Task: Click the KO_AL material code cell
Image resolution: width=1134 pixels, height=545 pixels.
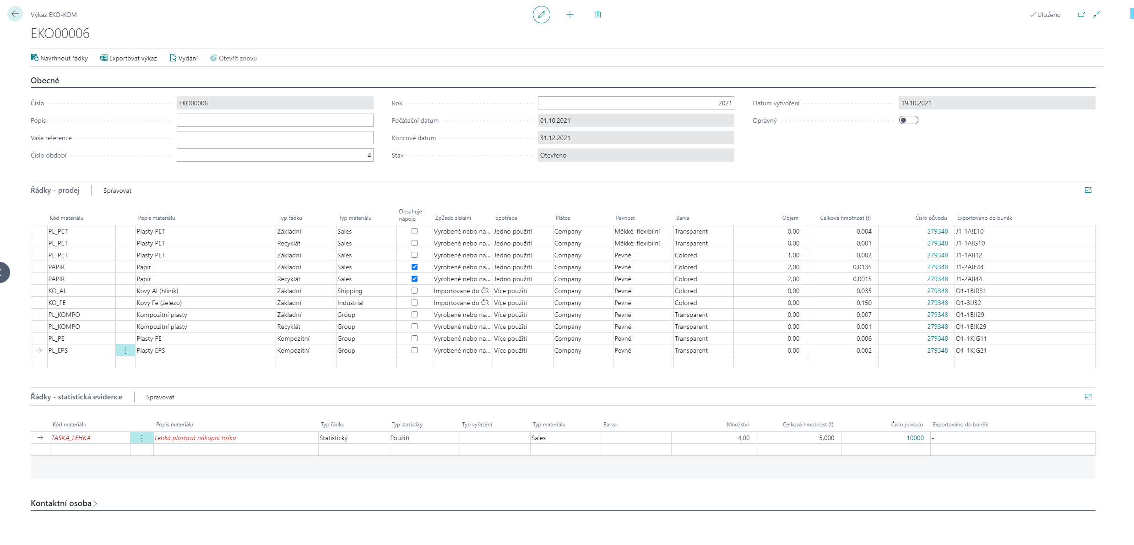Action: (81, 291)
